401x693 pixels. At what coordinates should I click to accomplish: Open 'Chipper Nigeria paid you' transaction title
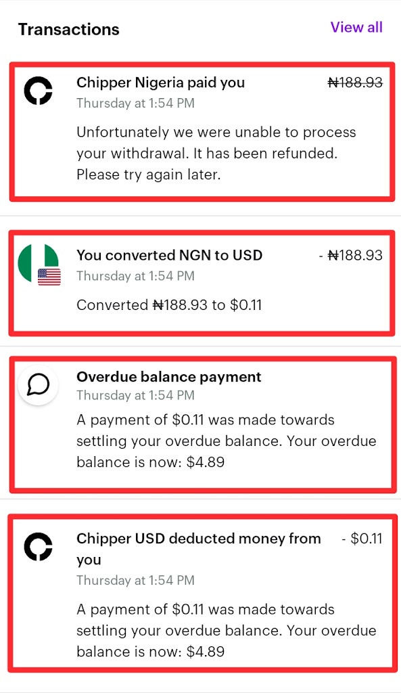tap(160, 83)
